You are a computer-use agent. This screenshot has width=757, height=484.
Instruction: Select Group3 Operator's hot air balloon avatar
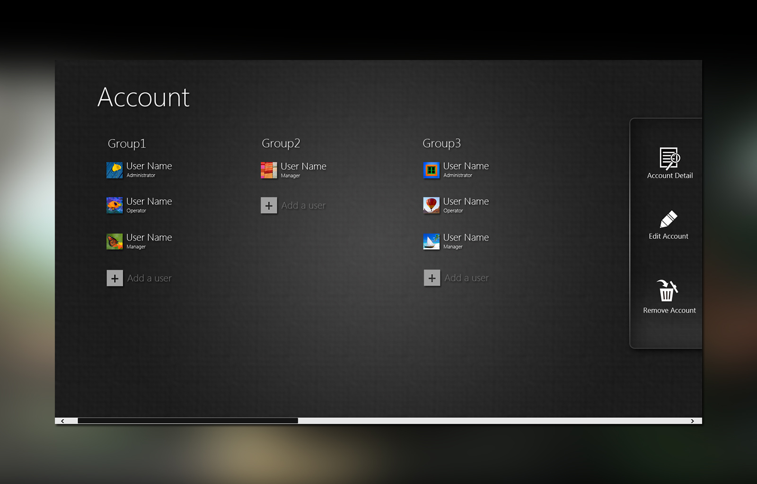tap(431, 206)
